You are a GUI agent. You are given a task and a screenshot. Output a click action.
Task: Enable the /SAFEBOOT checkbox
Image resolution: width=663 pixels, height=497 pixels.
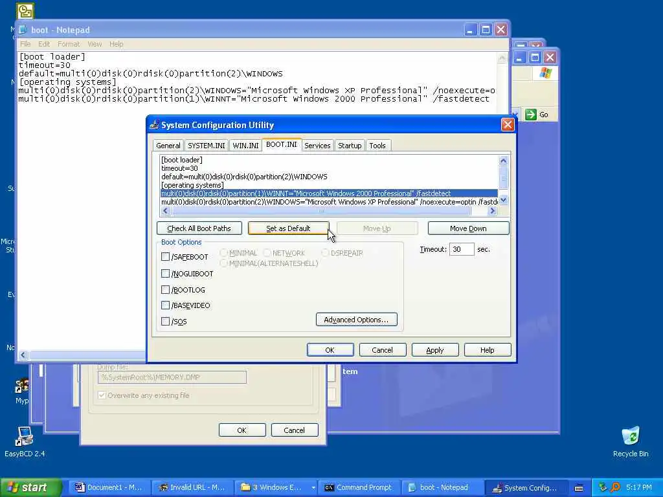point(165,256)
